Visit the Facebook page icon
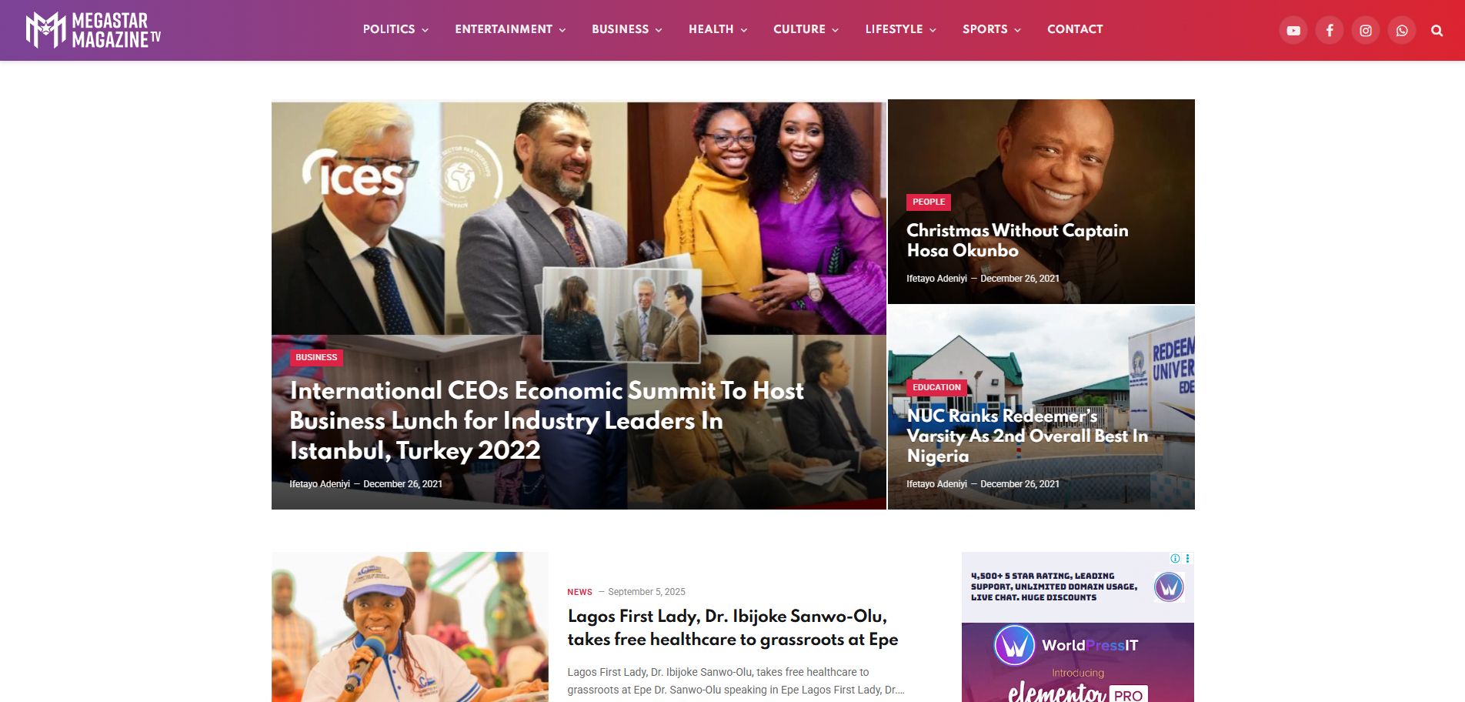Screen dimensions: 1465x702 [1330, 31]
